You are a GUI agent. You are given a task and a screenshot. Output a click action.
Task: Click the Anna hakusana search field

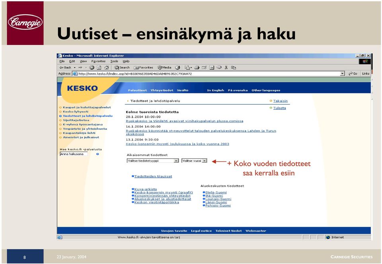(x=74, y=154)
